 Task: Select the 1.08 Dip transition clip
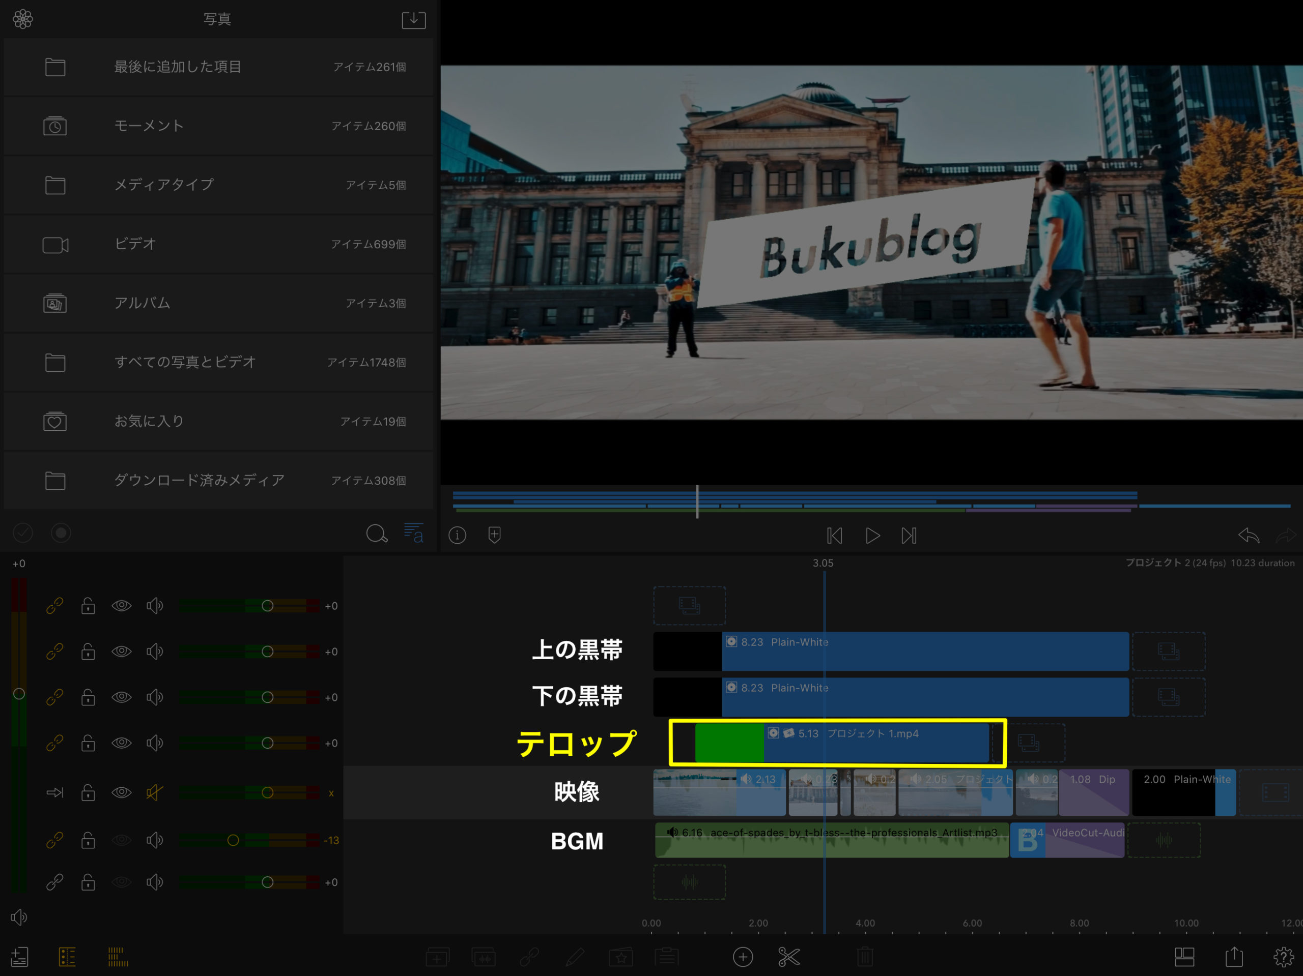click(x=1094, y=792)
